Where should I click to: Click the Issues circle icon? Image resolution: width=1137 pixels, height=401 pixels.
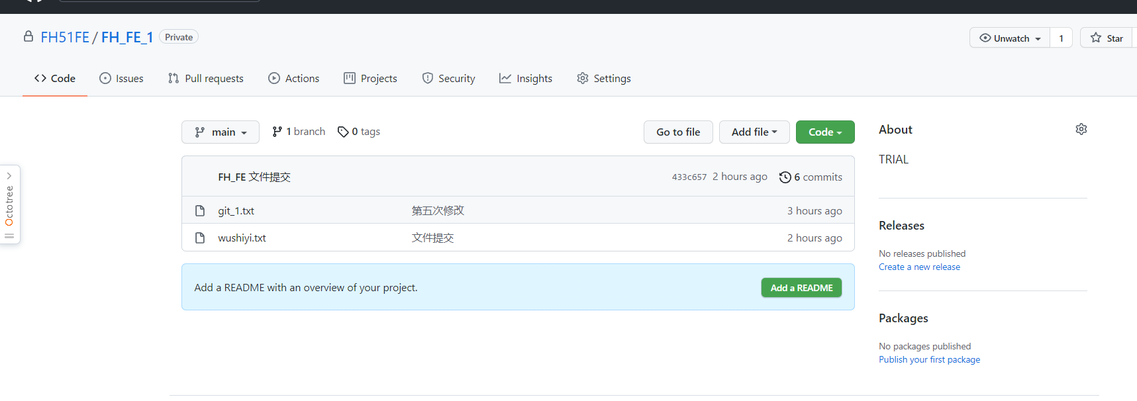click(x=105, y=78)
